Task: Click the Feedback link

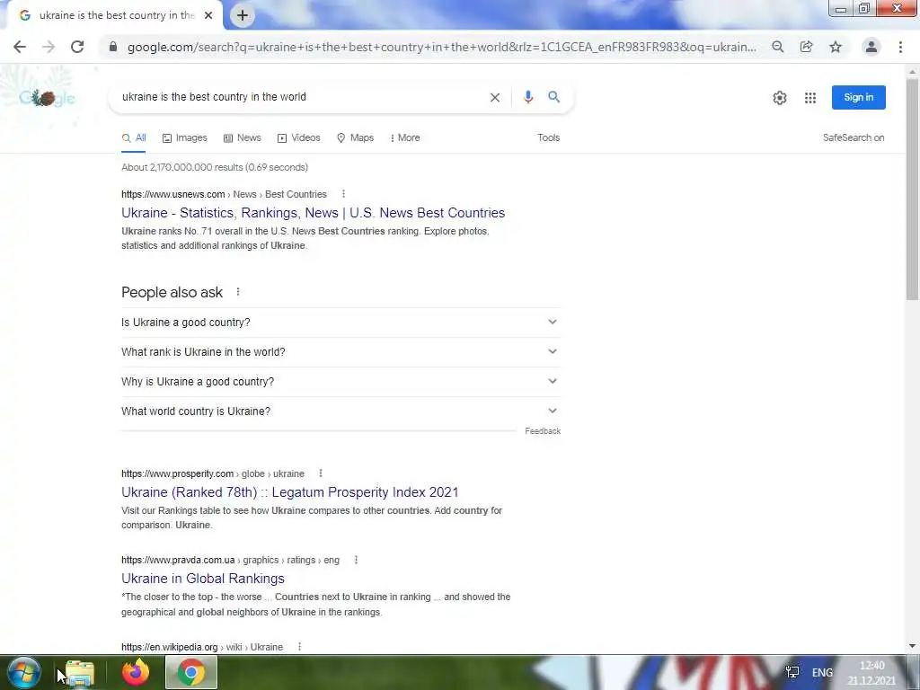Action: [543, 431]
